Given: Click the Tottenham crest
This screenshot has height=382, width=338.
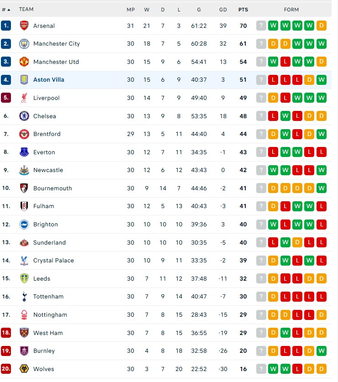Looking at the screenshot, I should [x=24, y=296].
